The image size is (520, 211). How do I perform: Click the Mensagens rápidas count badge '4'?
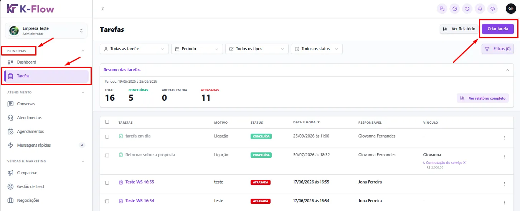point(81,145)
